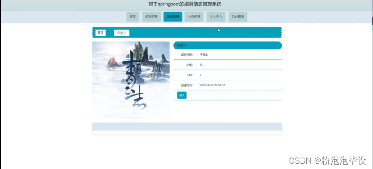
Task: Select the 桌游类别 value 斗地主
Action: [x=204, y=55]
